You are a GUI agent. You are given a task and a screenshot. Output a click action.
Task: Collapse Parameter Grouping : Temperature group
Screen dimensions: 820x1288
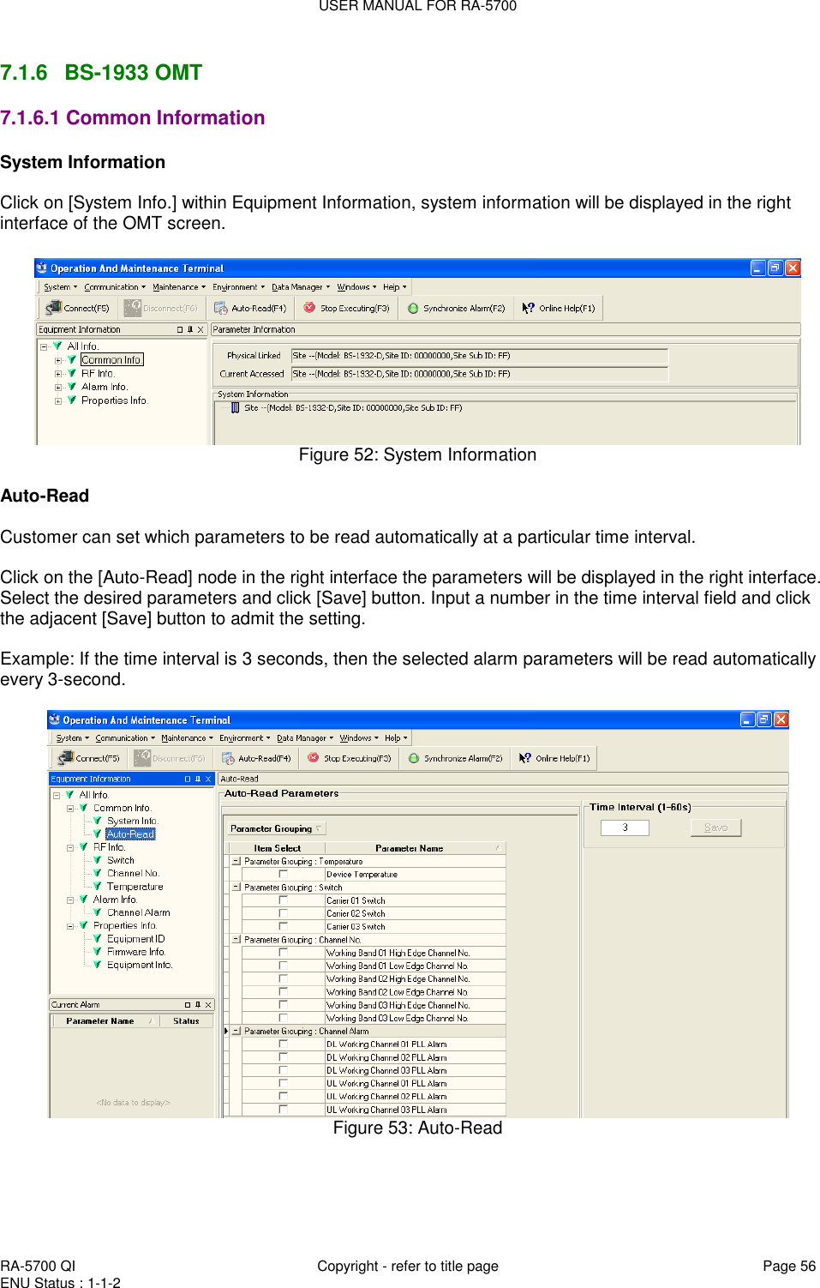click(x=236, y=861)
